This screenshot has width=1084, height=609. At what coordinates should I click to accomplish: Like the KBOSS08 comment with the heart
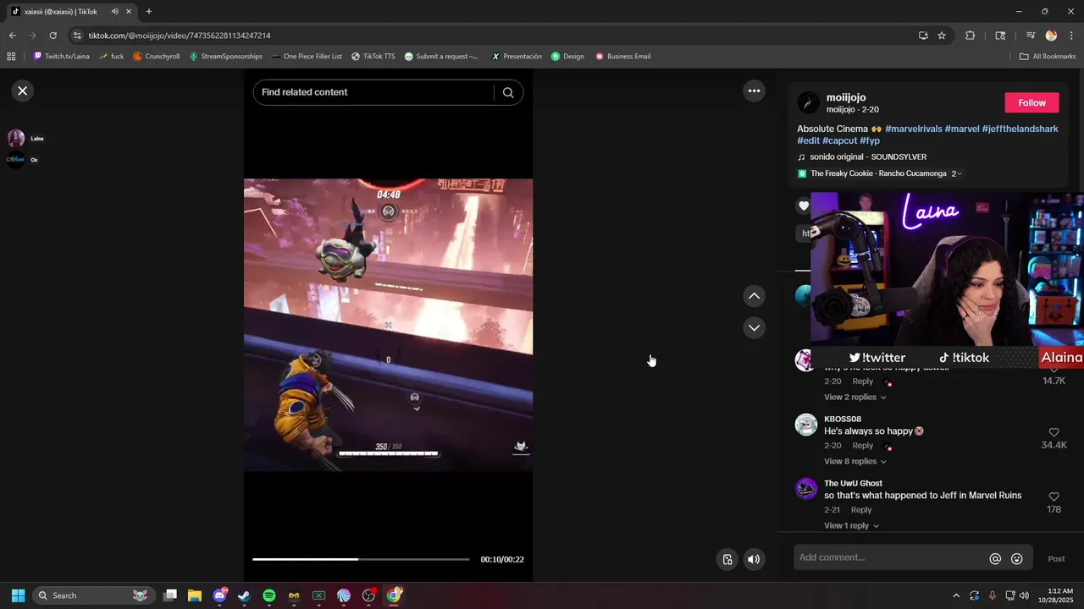(1054, 432)
